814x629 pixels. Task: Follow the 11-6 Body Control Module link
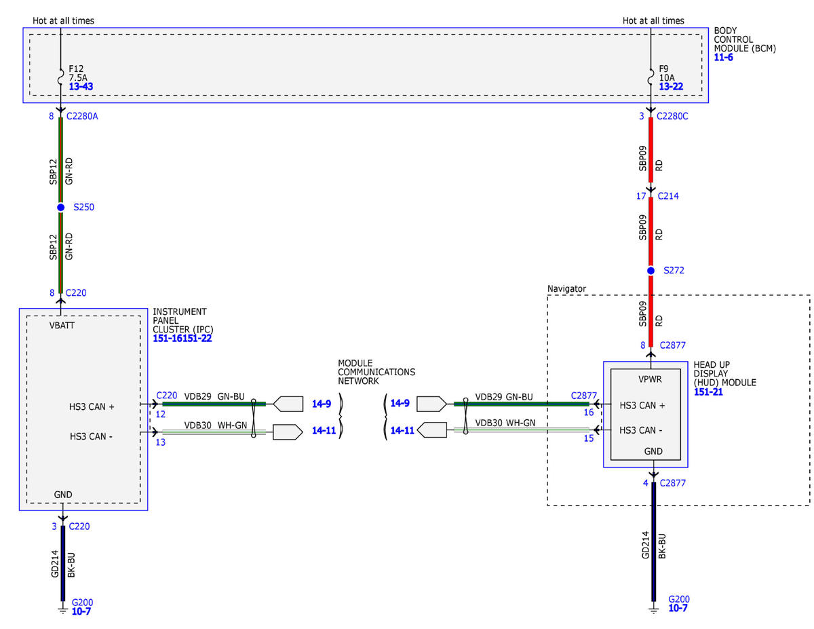point(723,58)
